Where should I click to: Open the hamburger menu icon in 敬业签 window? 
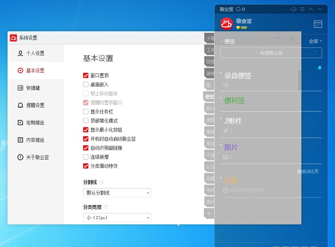302,9
